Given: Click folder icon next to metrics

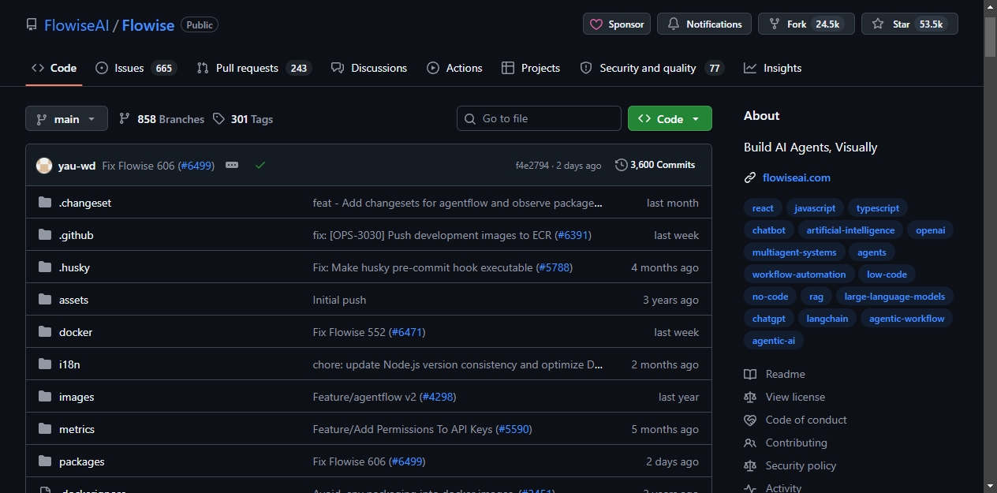Looking at the screenshot, I should 44,429.
